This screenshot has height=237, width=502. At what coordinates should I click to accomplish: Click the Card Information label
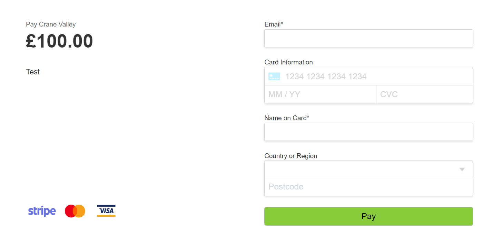pyautogui.click(x=288, y=62)
